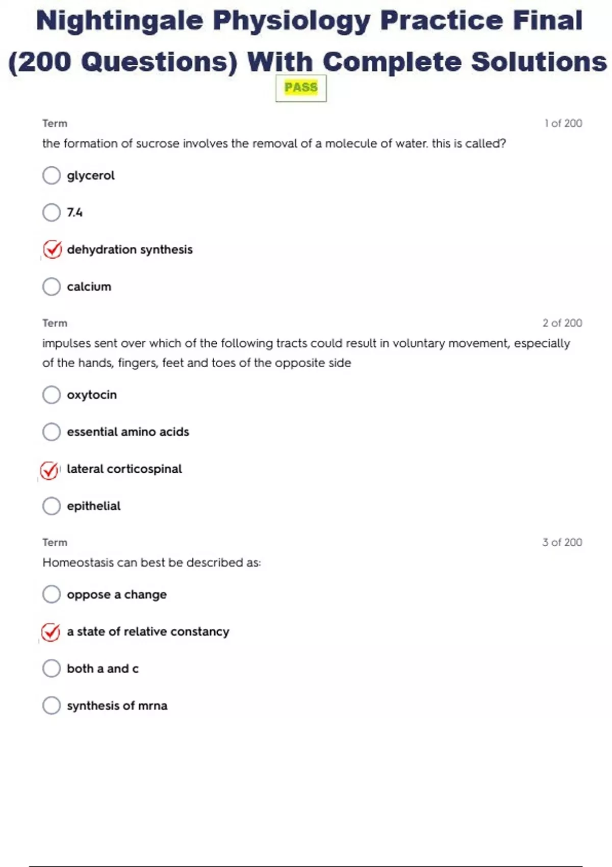Click the voluntary movement tracts question
The width and height of the screenshot is (612, 867).
click(x=306, y=353)
